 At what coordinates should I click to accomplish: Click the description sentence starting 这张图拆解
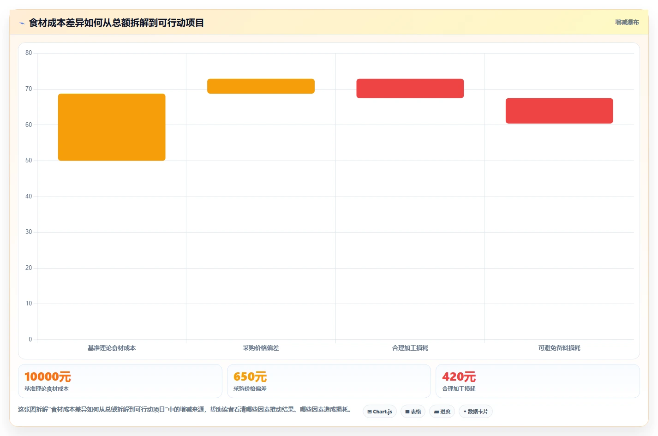point(185,409)
